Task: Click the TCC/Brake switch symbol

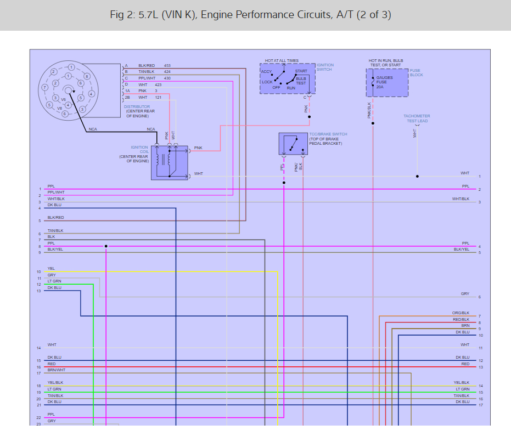Action: point(293,144)
